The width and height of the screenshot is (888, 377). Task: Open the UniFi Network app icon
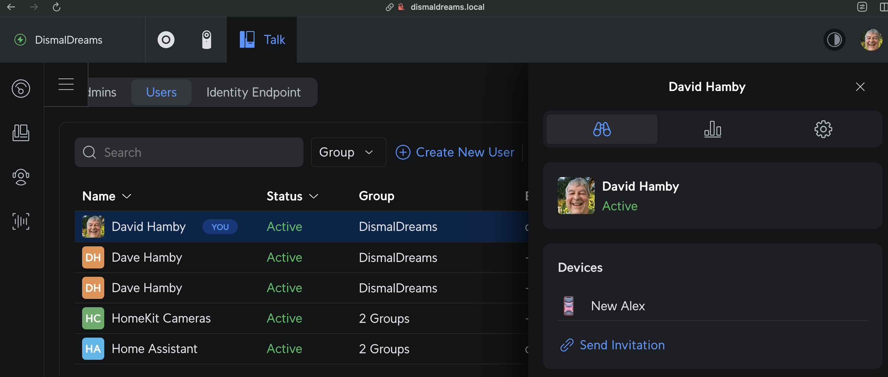[166, 40]
